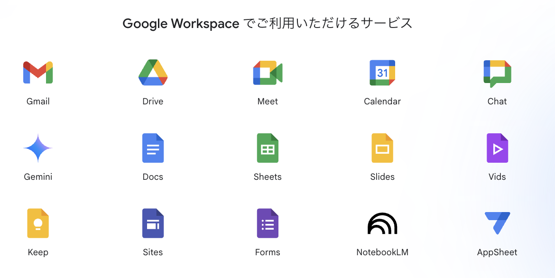
Task: Select the dark blue Sites icon
Action: [x=153, y=223]
